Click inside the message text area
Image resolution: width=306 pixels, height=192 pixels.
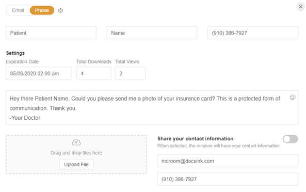(x=152, y=107)
